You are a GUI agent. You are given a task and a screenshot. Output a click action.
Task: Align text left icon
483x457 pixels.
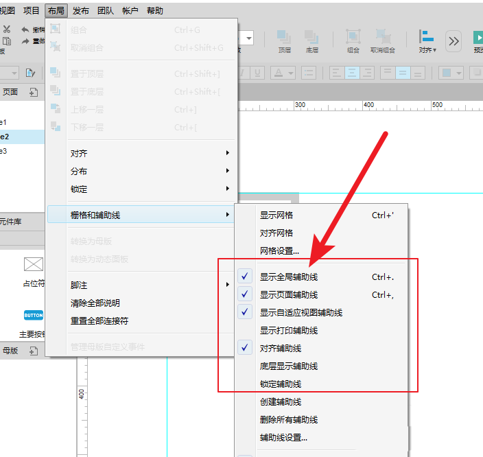pos(337,73)
